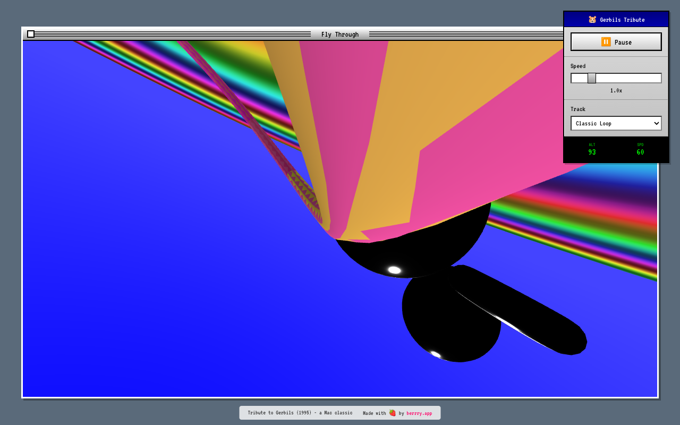Click the hamster icon in the panel header
Image resolution: width=680 pixels, height=425 pixels.
pos(592,20)
